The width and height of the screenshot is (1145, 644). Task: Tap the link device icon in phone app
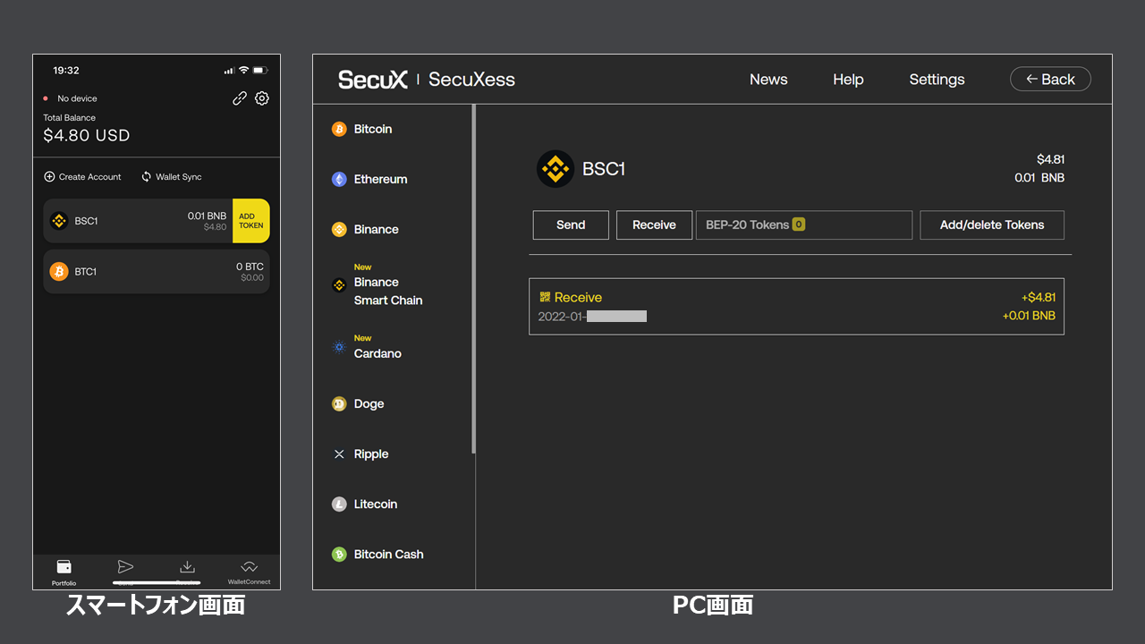[240, 98]
